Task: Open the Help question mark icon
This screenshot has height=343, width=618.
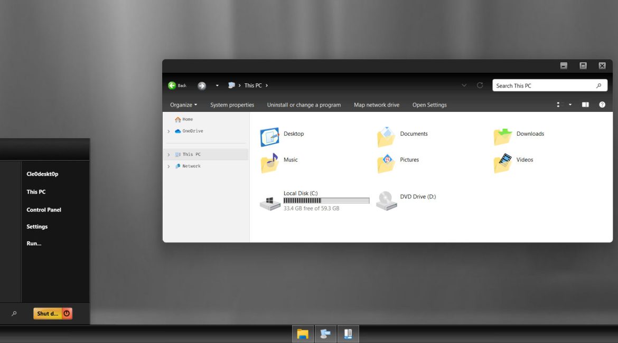Action: [x=602, y=105]
